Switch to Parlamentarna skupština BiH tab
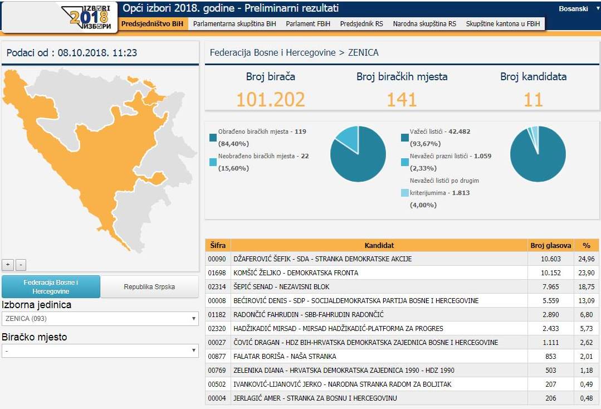 (234, 24)
